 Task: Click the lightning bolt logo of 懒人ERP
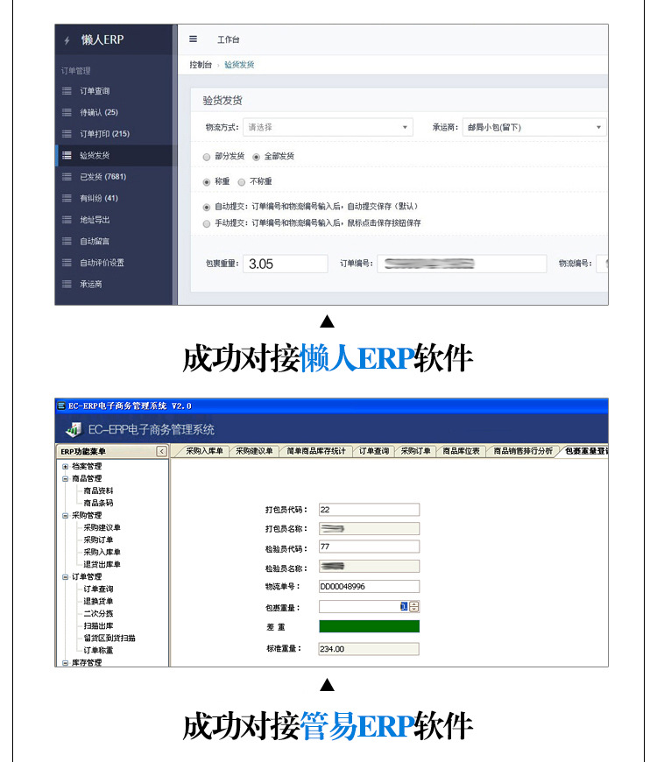67,40
